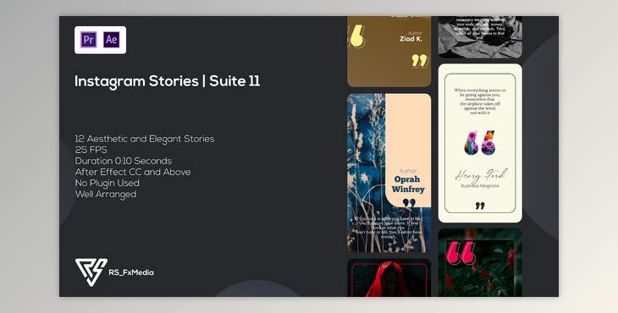Click the Premiere Pro Pr icon
The width and height of the screenshot is (618, 313).
(89, 40)
